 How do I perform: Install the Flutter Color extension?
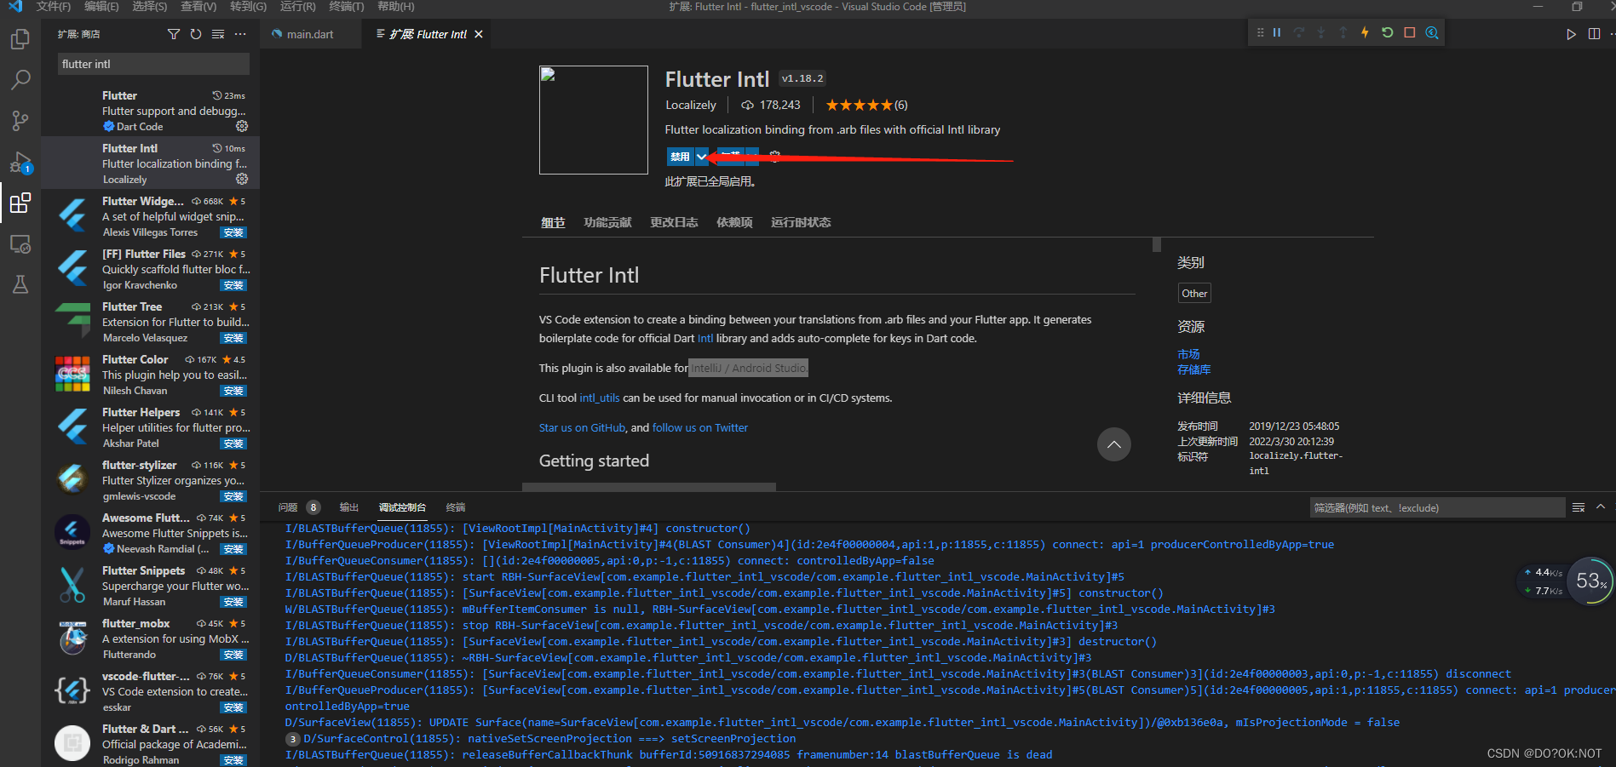[x=233, y=391]
